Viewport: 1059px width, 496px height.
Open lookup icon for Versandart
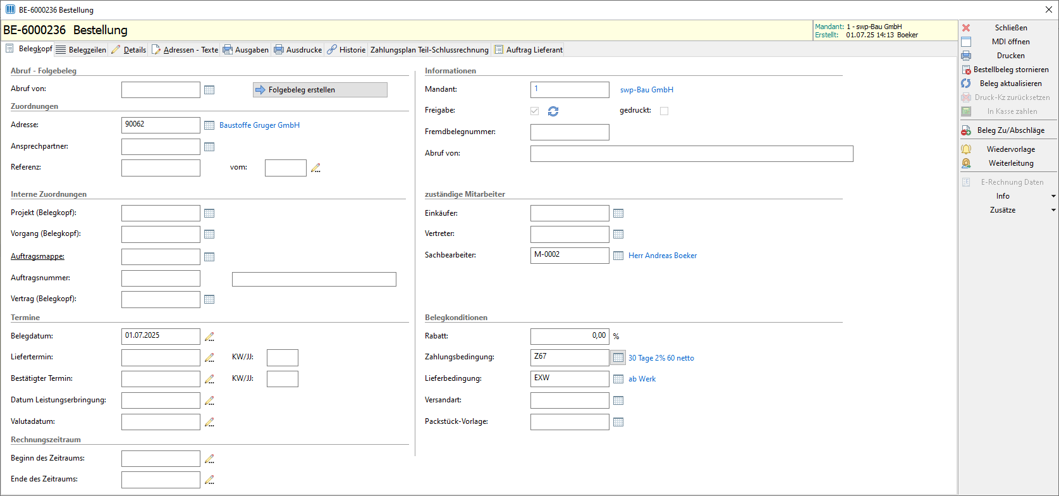618,400
